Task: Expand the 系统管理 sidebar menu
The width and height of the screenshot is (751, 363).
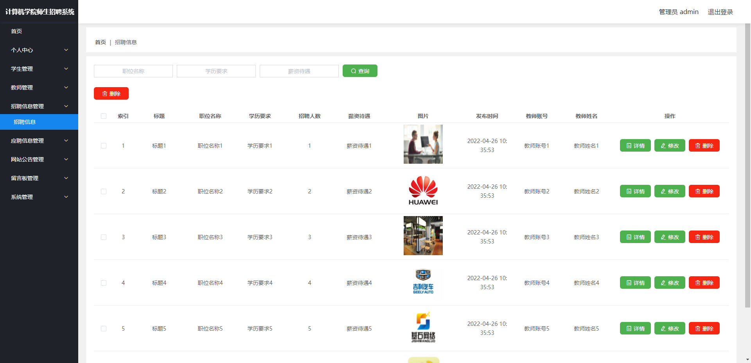Action: click(39, 197)
